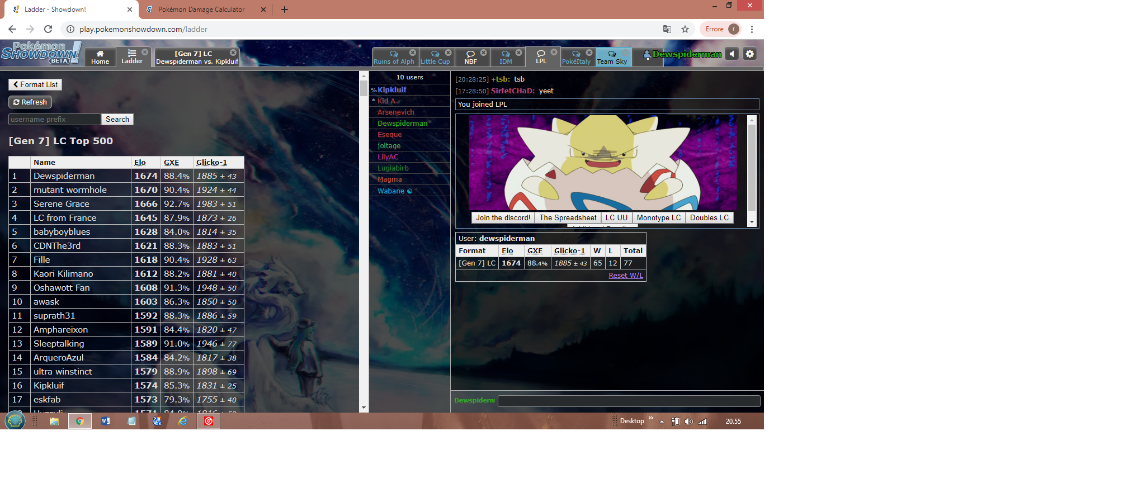Click Join the discord! button
Screen dimensions: 1123x483
(x=503, y=217)
